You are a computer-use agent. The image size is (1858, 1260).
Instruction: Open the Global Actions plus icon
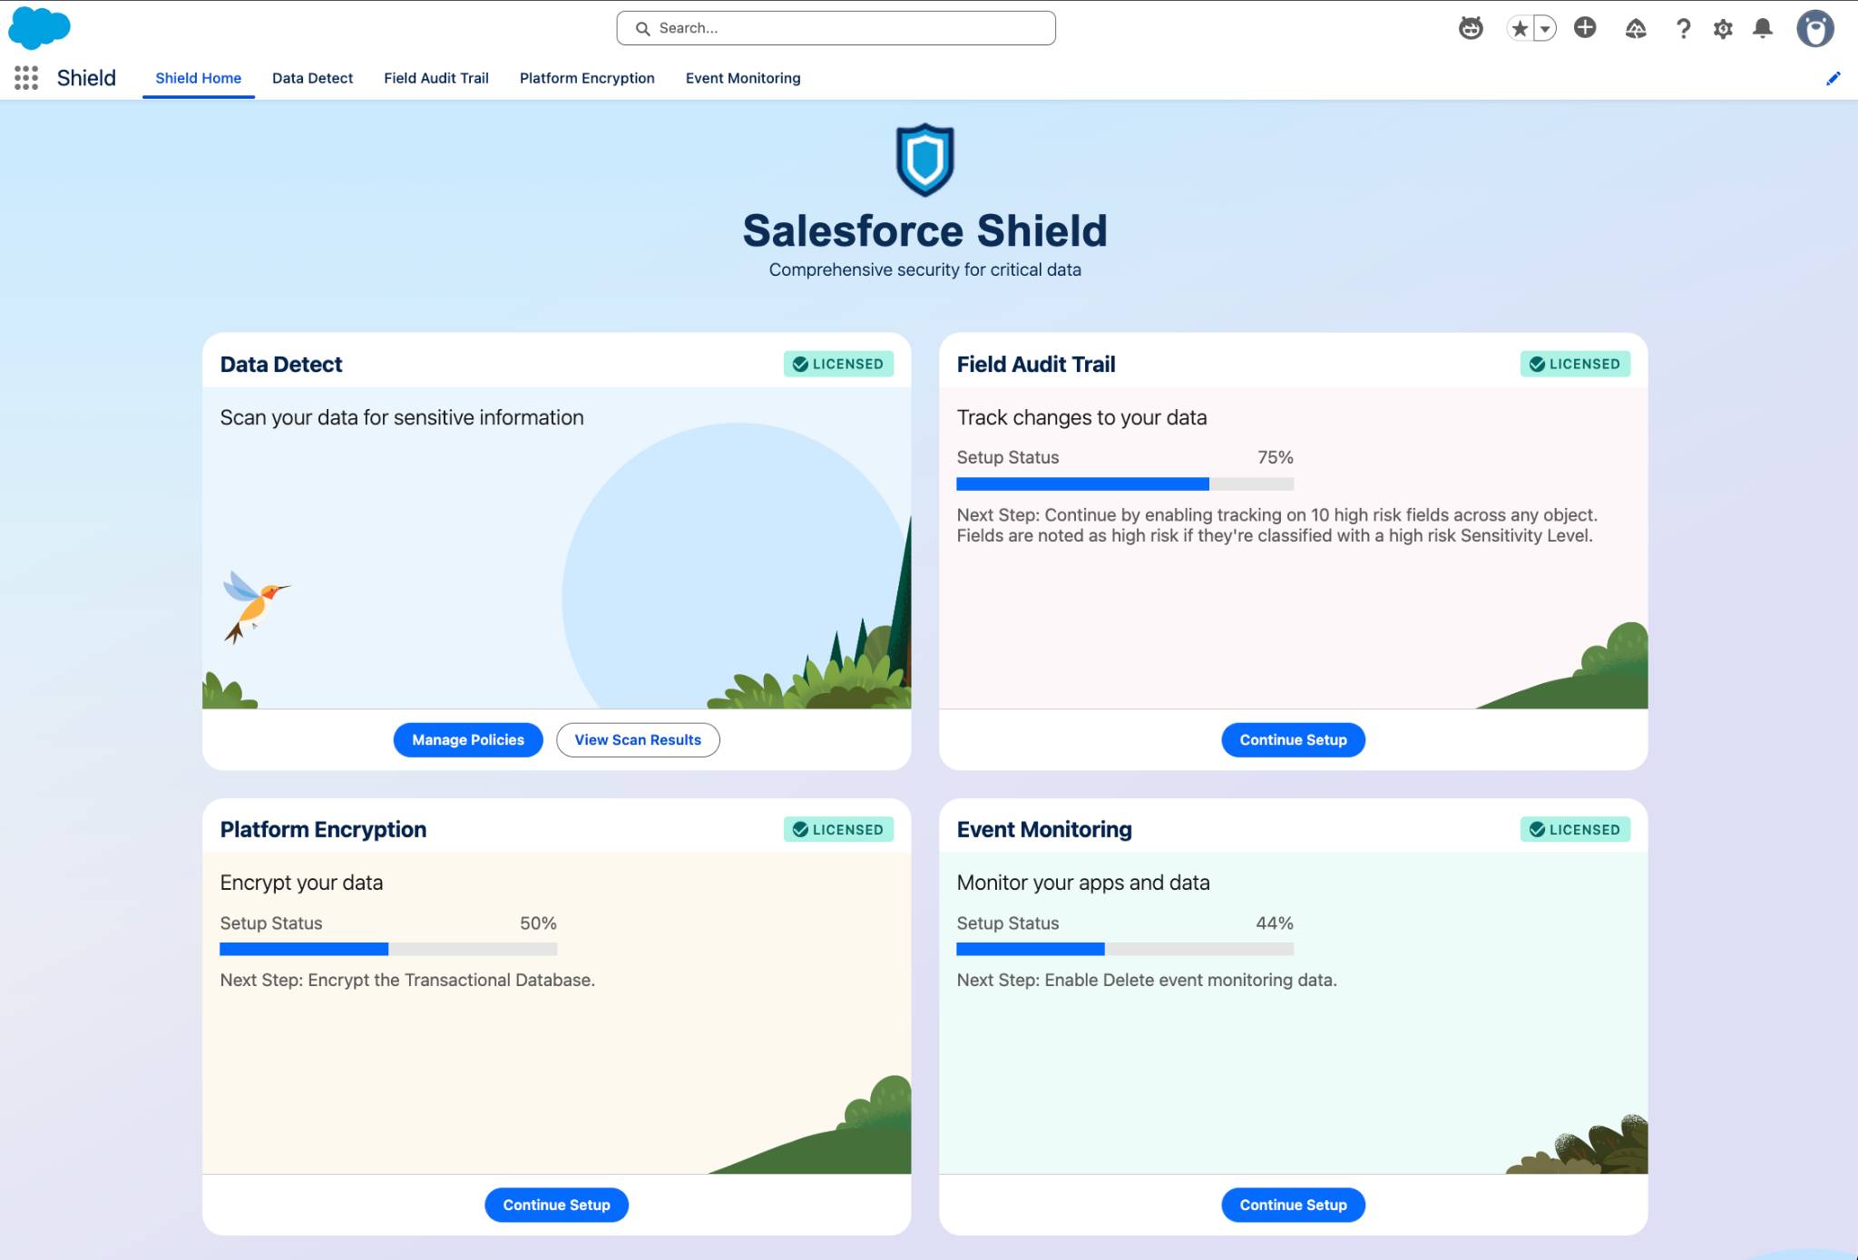point(1585,28)
